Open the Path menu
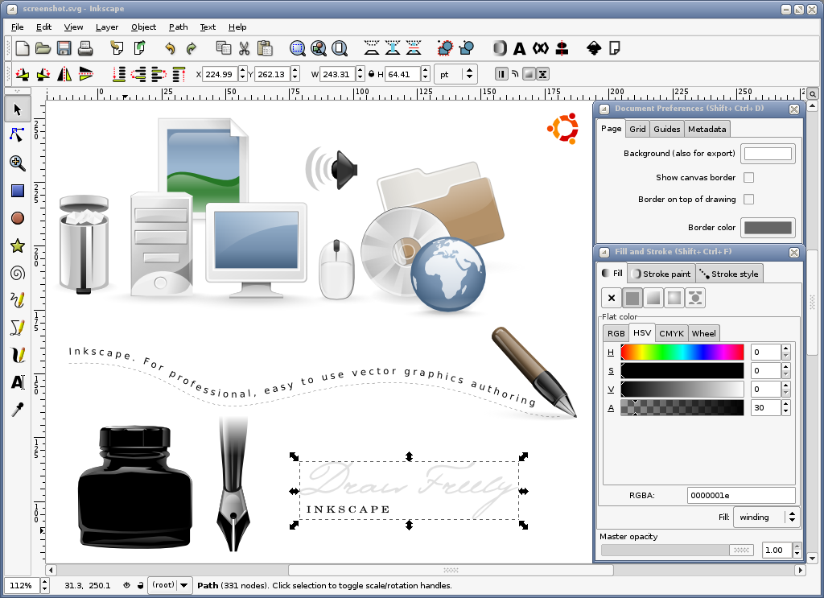Viewport: 824px width, 598px height. pyautogui.click(x=178, y=27)
